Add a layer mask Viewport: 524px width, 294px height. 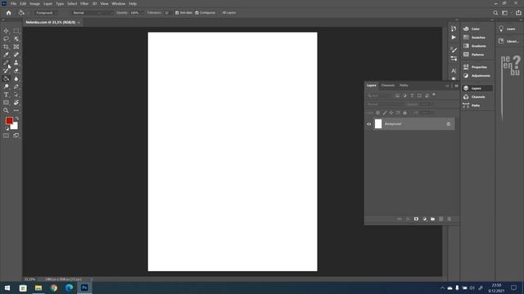[416, 219]
